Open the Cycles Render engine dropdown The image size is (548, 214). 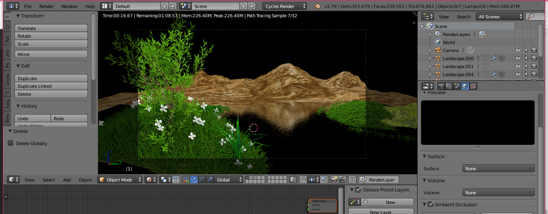coord(285,6)
